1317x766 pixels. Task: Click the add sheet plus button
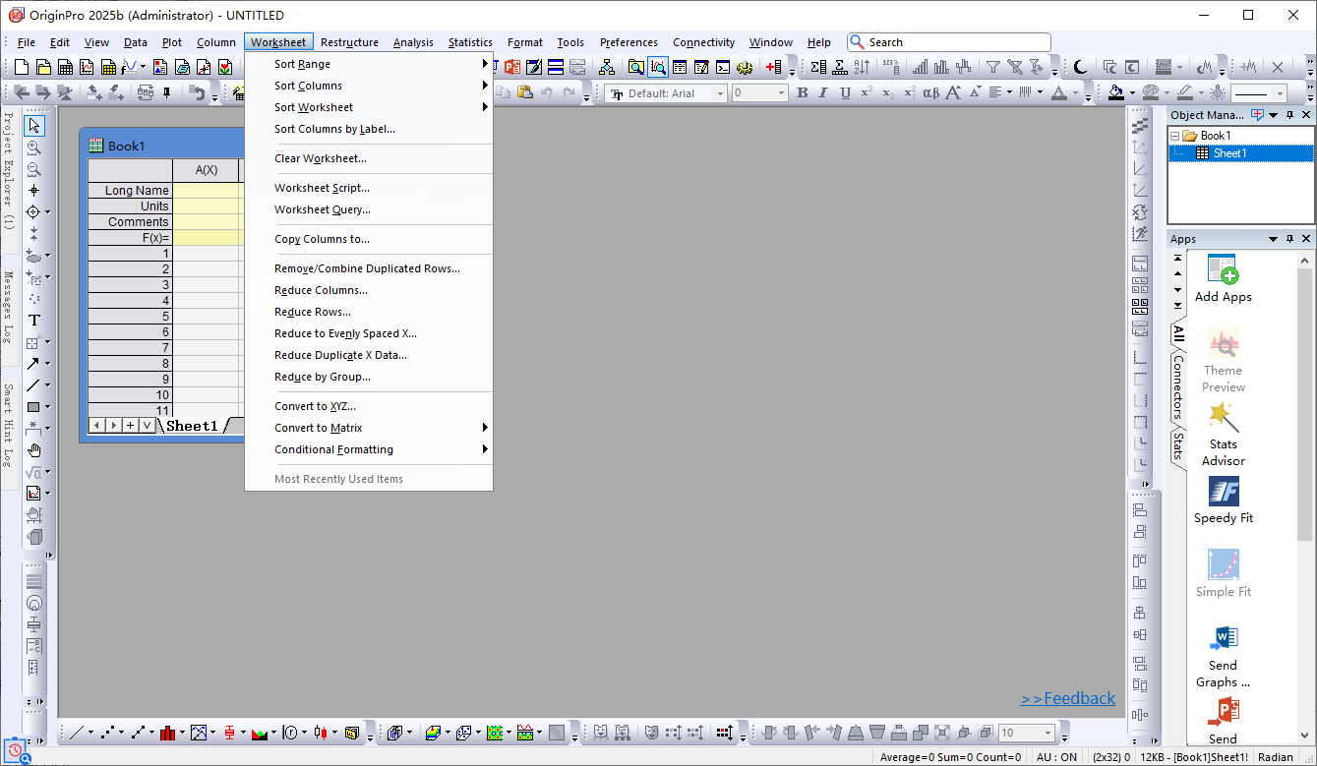130,426
